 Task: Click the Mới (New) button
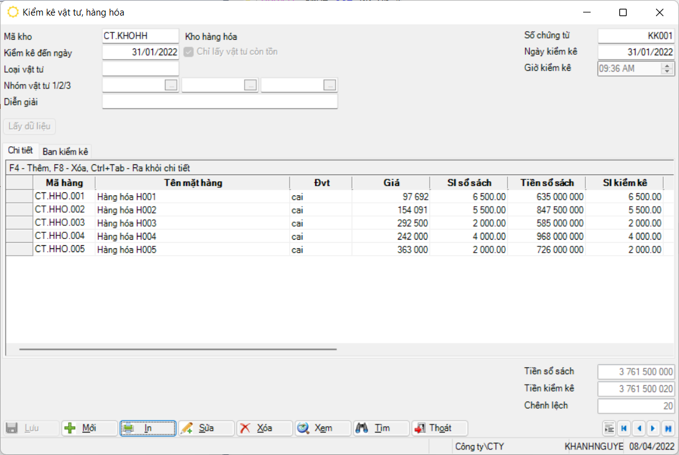[x=89, y=428]
